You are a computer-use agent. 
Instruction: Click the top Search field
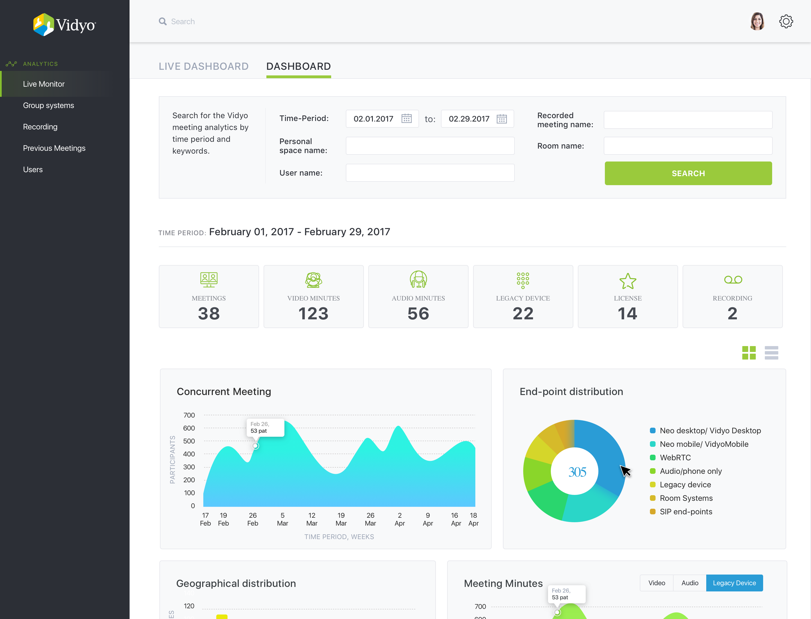click(x=183, y=21)
